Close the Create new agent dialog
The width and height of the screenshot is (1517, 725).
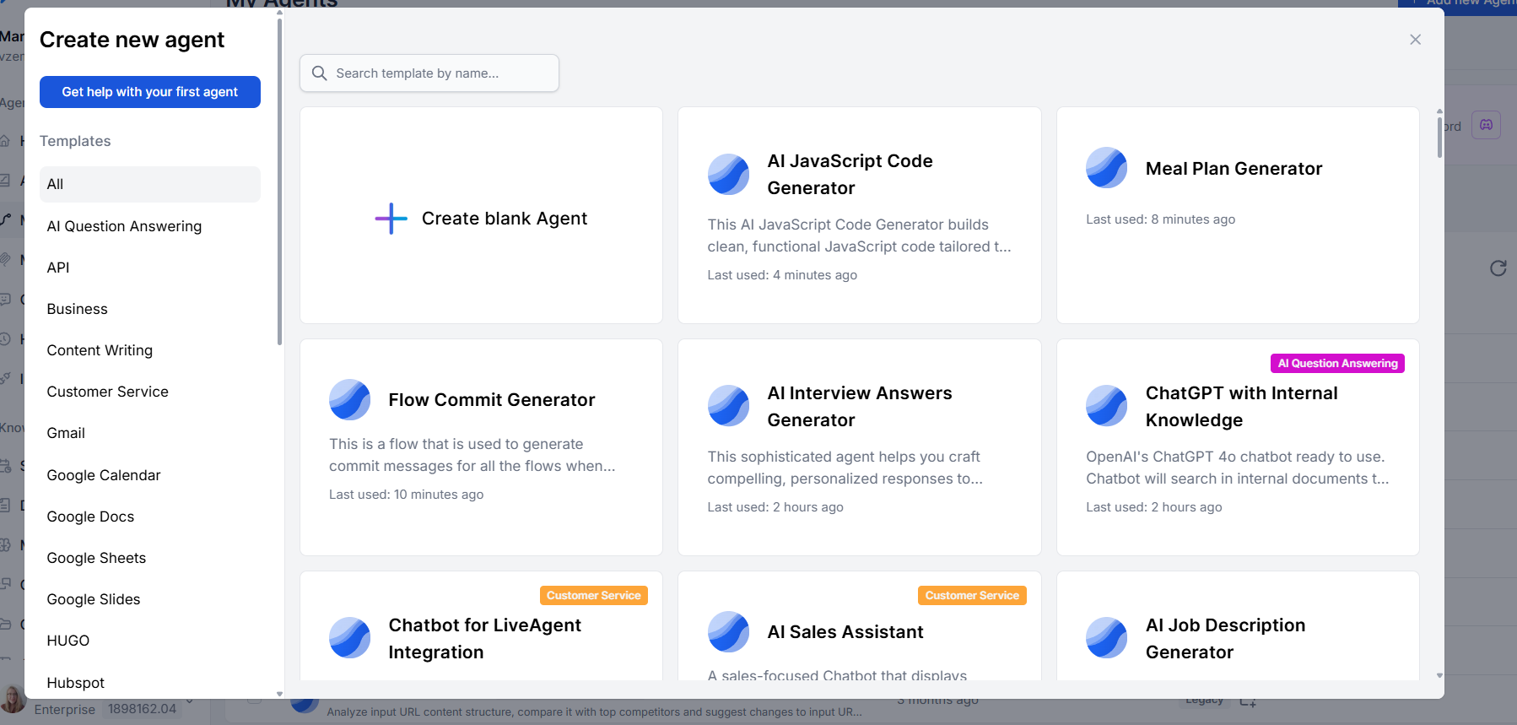(x=1415, y=40)
